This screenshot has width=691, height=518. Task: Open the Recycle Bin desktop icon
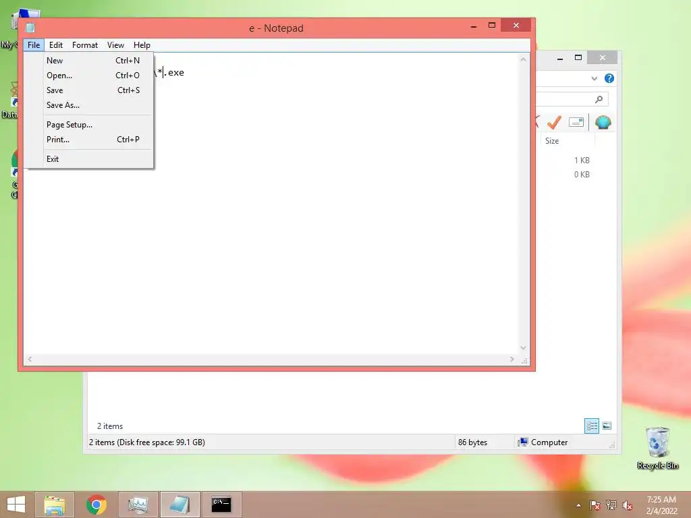tap(657, 448)
